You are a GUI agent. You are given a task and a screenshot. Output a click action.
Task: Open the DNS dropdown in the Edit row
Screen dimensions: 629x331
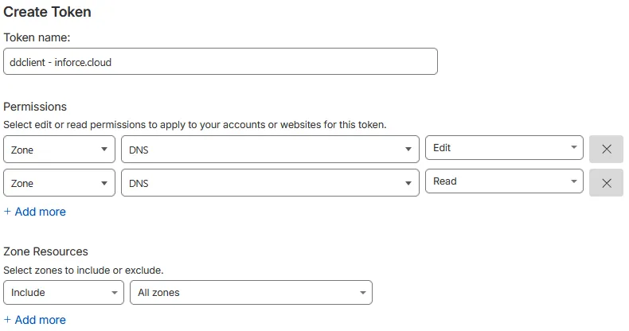click(x=270, y=149)
